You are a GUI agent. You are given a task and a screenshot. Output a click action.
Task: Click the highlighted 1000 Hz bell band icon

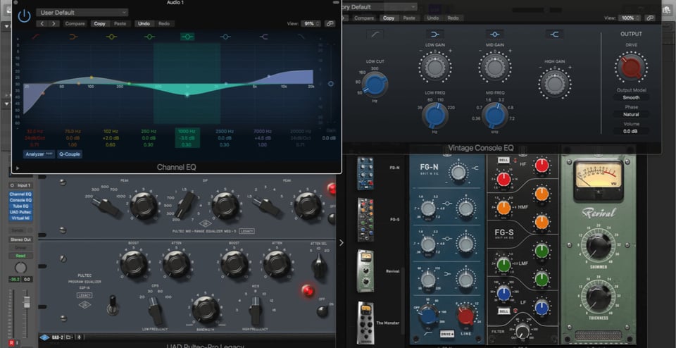187,36
